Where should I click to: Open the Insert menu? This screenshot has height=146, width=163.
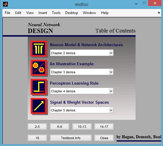(43, 13)
